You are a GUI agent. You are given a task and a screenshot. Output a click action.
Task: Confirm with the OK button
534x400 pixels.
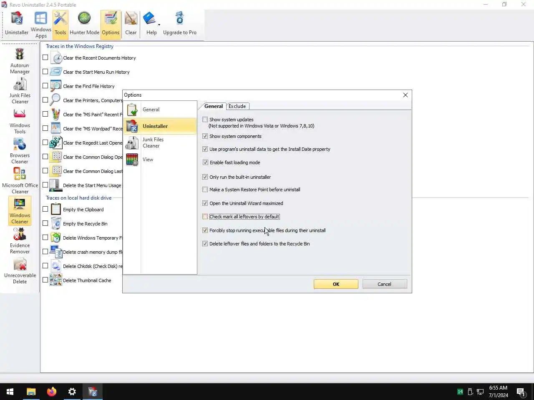pos(336,284)
